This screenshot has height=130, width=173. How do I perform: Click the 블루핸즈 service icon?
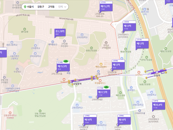pyautogui.click(x=131, y=87)
